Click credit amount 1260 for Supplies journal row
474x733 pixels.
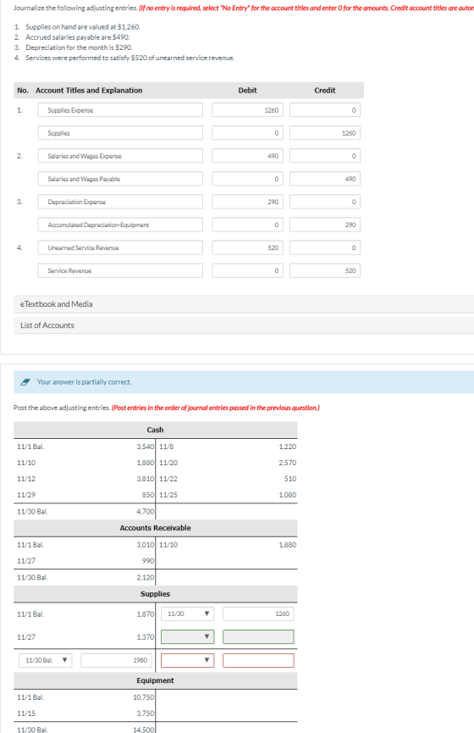[324, 133]
